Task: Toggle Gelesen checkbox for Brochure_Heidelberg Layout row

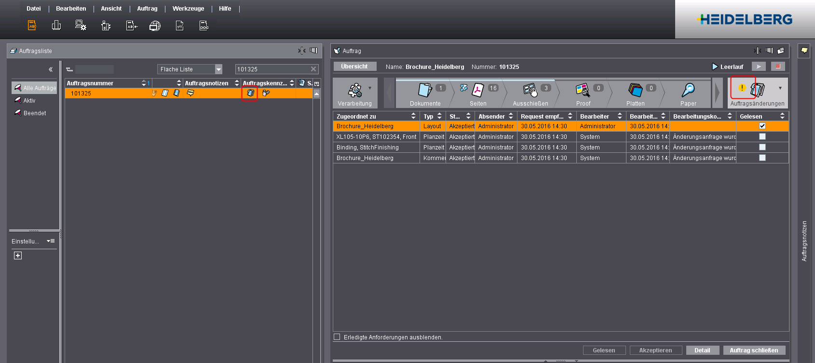Action: 762,126
